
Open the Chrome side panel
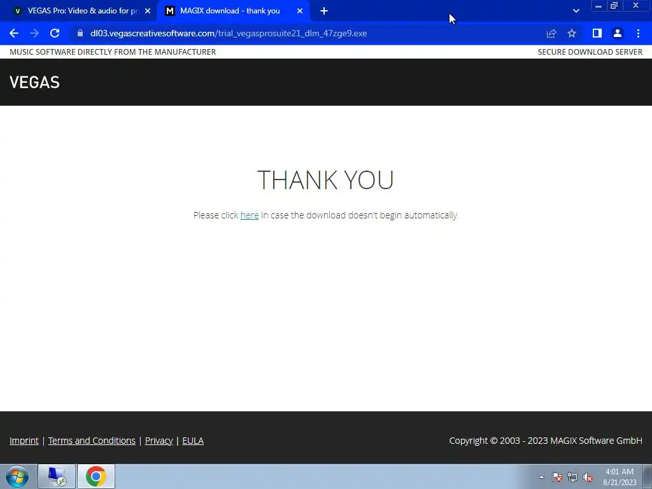597,33
